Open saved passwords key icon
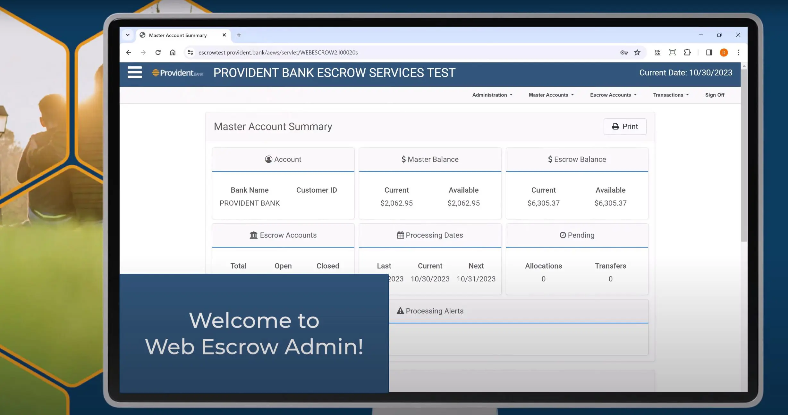Viewport: 788px width, 415px height. point(624,52)
